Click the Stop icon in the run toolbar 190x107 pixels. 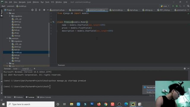184,6
